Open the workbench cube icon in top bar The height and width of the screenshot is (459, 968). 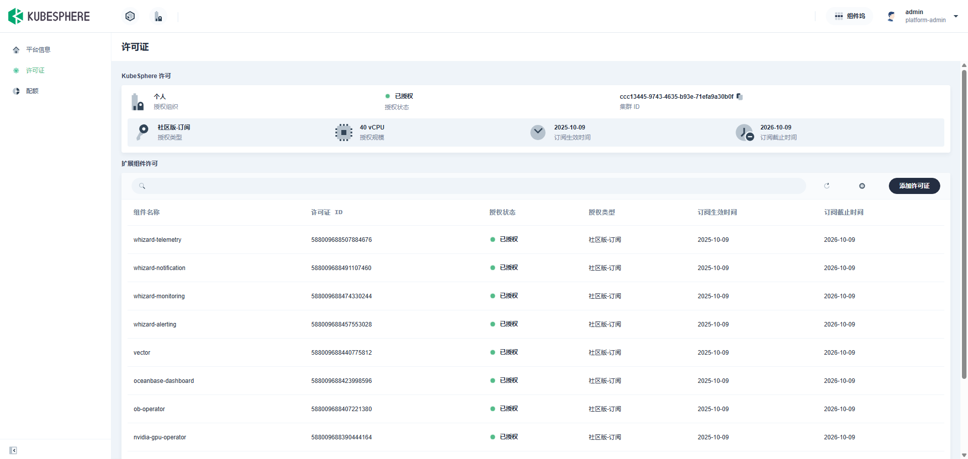130,16
